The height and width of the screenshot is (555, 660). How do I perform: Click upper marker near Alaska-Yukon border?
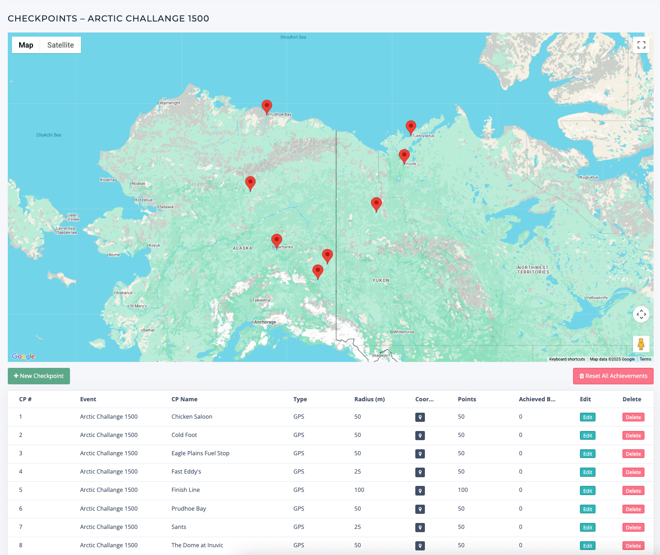(327, 257)
